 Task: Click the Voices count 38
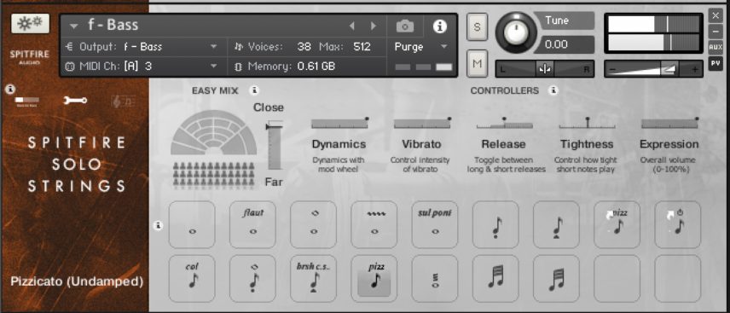[x=304, y=47]
